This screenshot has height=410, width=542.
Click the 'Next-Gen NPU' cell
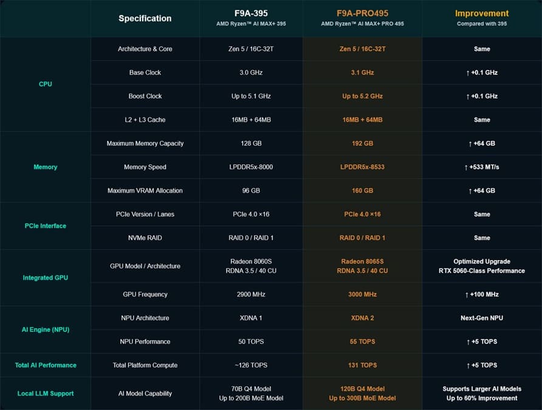pyautogui.click(x=481, y=318)
